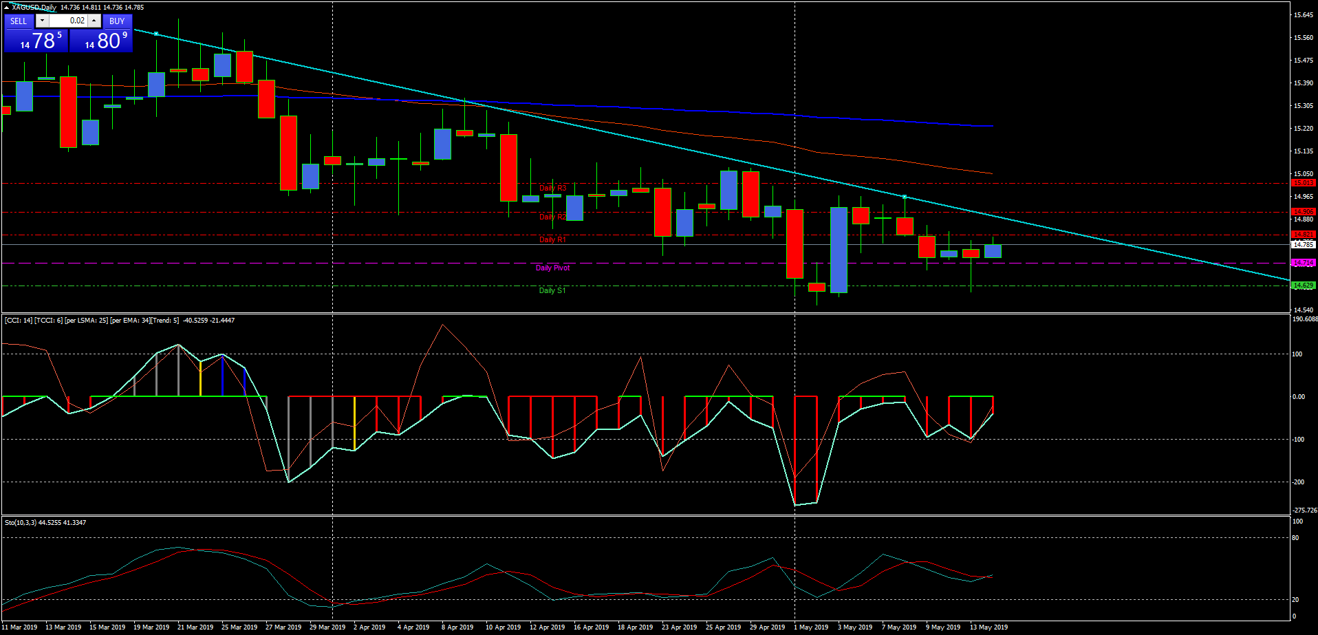Select the Daily Pivot label
The image size is (1318, 635).
point(552,268)
